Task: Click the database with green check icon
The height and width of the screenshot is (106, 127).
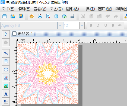Action: 64,16
